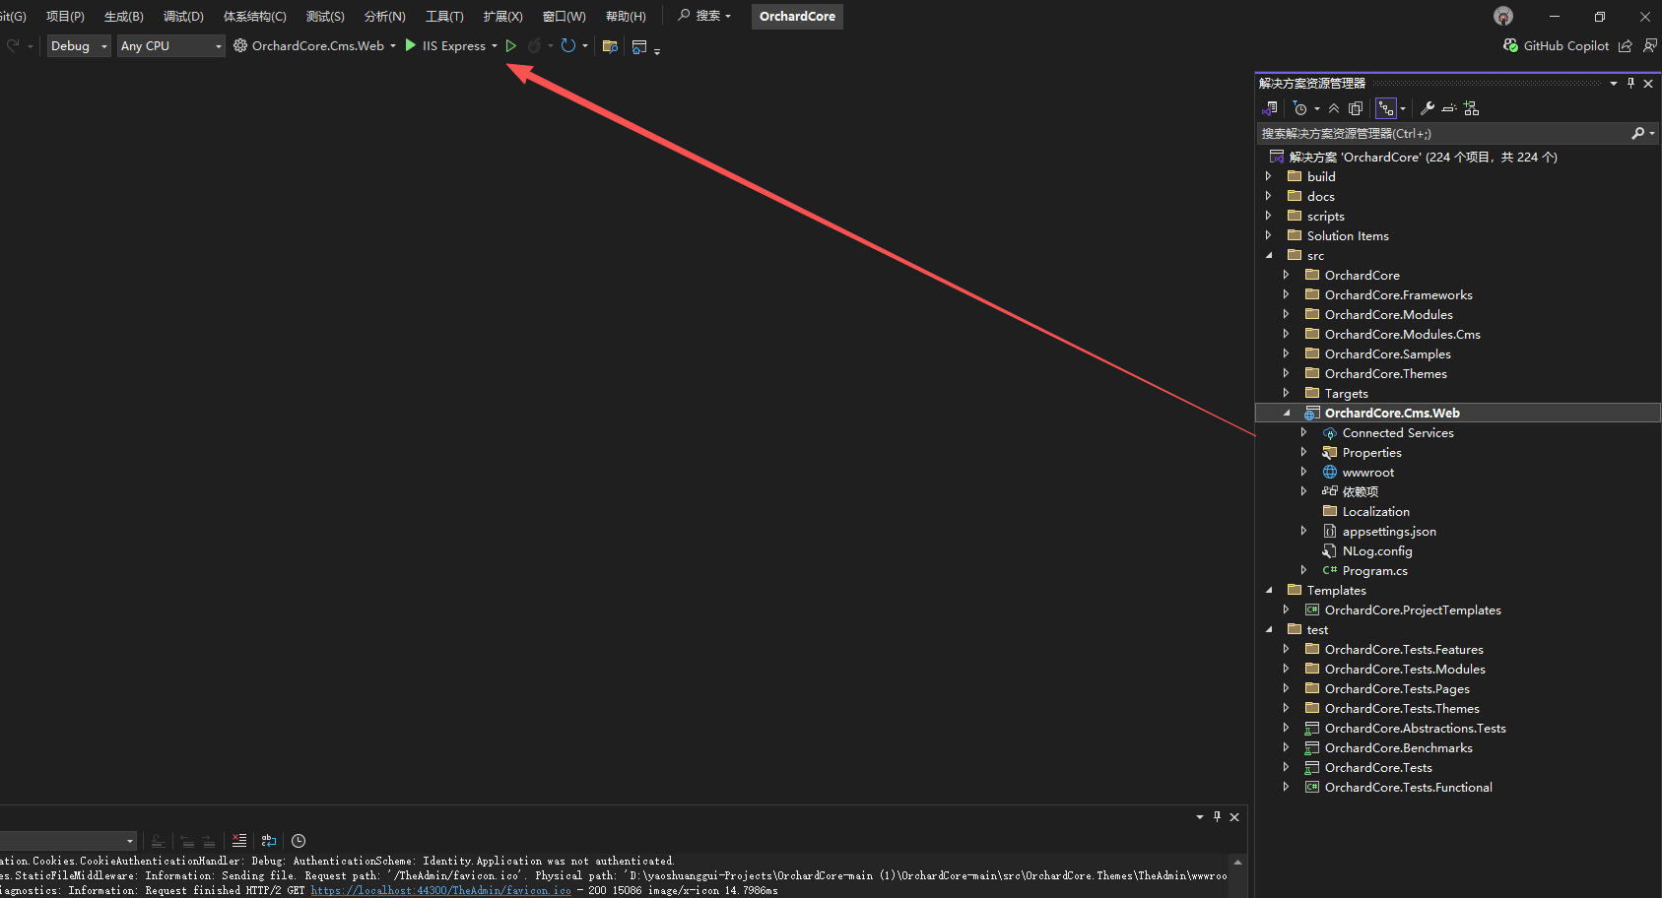Expand the OrchardCore.Modules folder
1662x898 pixels.
(x=1287, y=314)
